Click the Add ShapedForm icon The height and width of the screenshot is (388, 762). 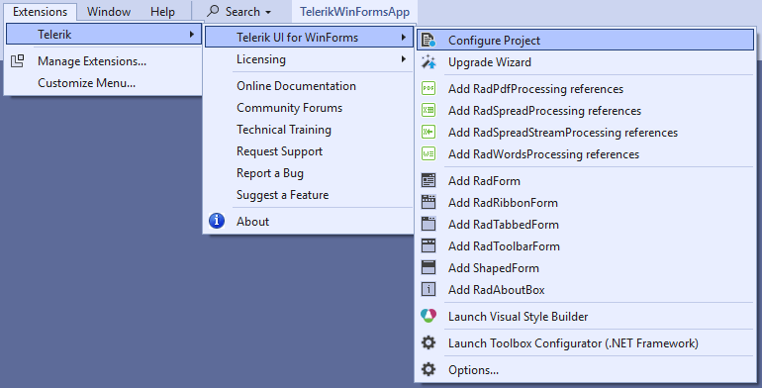[429, 267]
